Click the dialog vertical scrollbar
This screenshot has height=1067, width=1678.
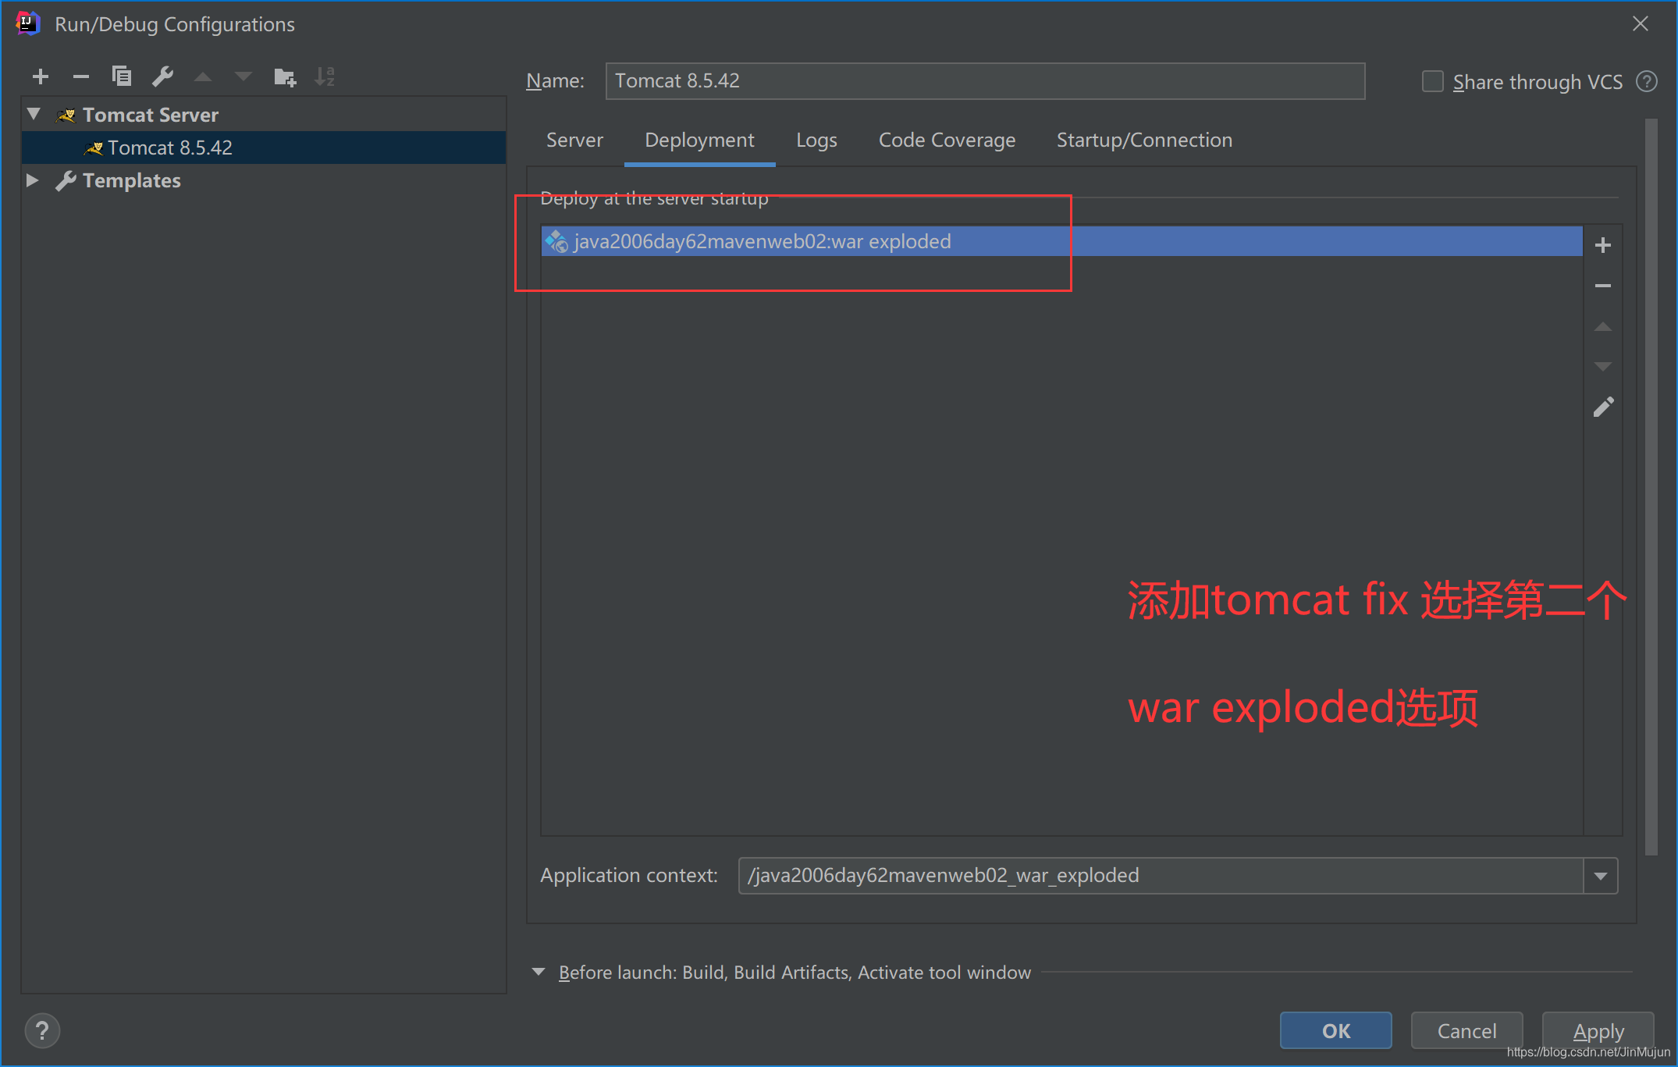point(1651,487)
